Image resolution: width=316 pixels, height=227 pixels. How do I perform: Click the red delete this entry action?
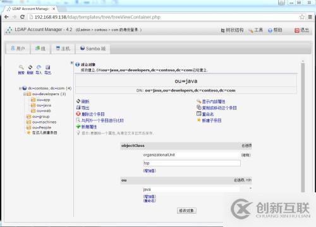pos(90,114)
